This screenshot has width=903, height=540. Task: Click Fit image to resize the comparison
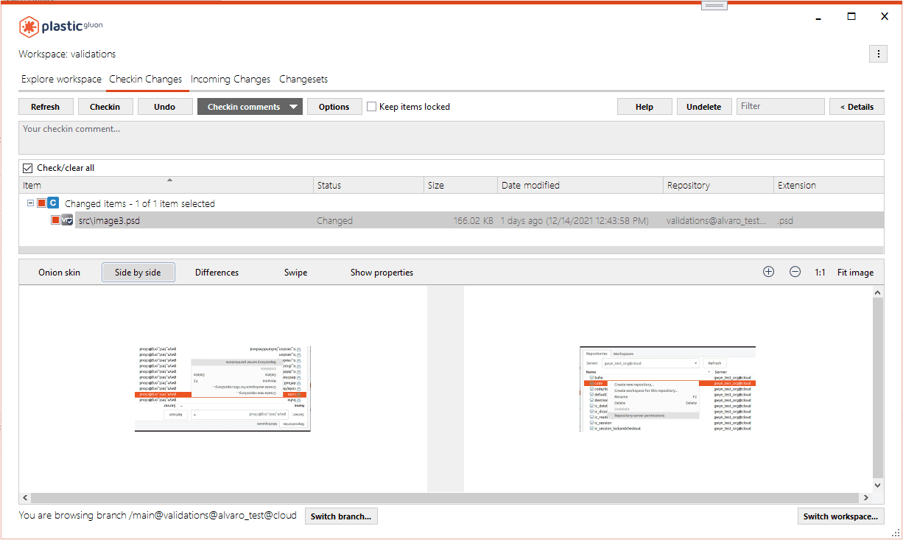pos(855,272)
